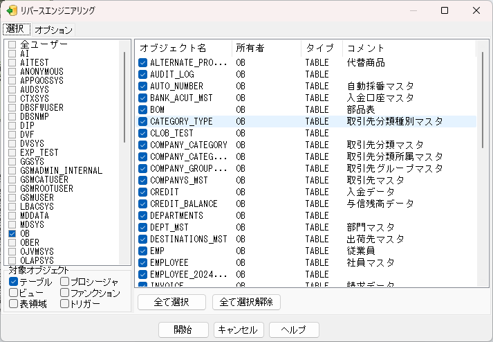Sort by 所有者 column header

266,48
